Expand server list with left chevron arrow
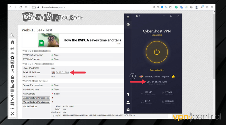This screenshot has width=226, height=125. tap(133, 76)
